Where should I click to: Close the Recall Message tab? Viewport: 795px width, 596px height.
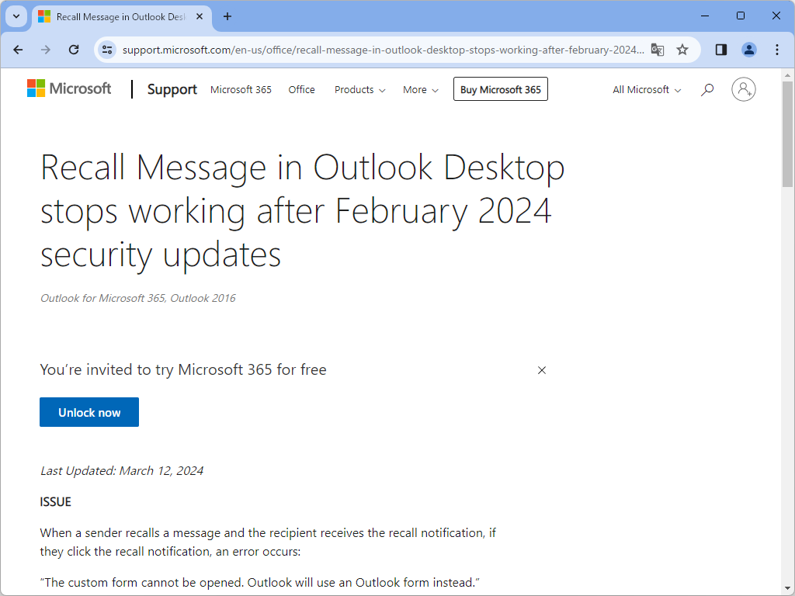click(200, 17)
